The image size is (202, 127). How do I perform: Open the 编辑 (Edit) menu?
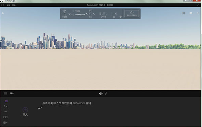(x=8, y=5)
